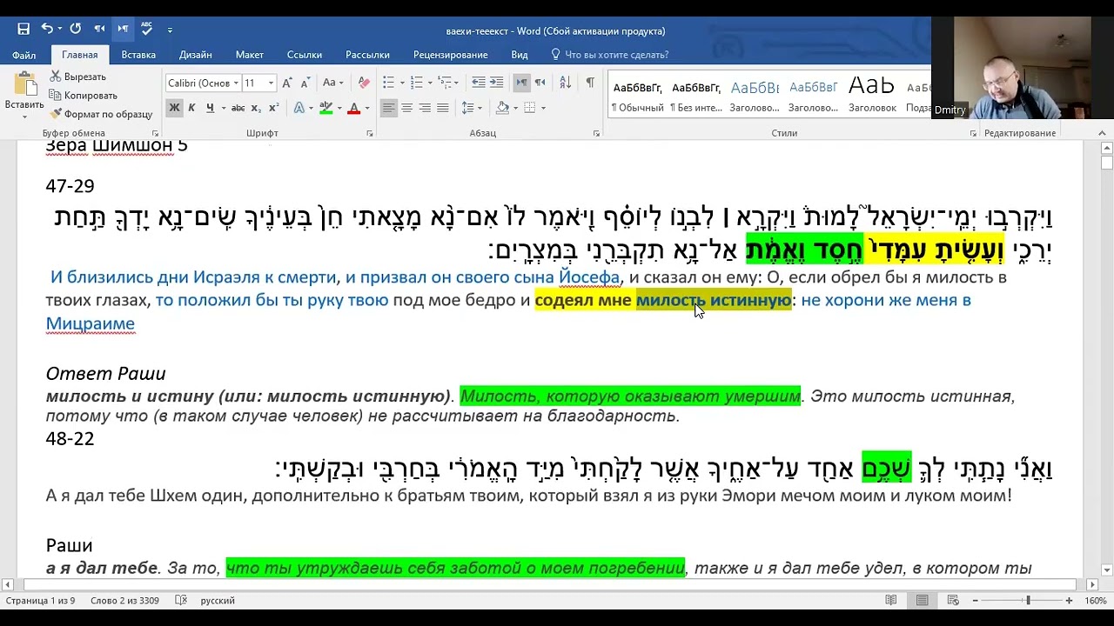Open the Шрифт dialog launcher
The width and height of the screenshot is (1114, 626).
tap(370, 134)
